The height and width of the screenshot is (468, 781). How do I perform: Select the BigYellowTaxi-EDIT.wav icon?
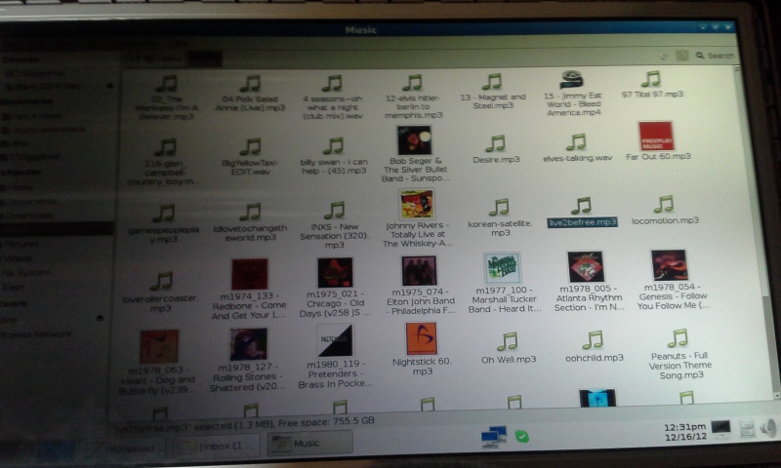click(x=251, y=146)
